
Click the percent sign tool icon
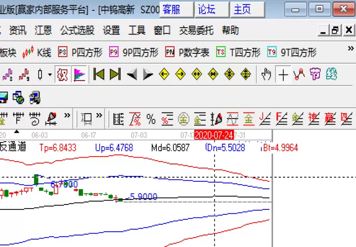tap(151, 119)
